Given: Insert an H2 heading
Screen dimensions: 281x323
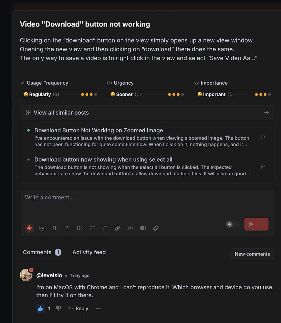Looking at the screenshot, I should click(80, 228).
